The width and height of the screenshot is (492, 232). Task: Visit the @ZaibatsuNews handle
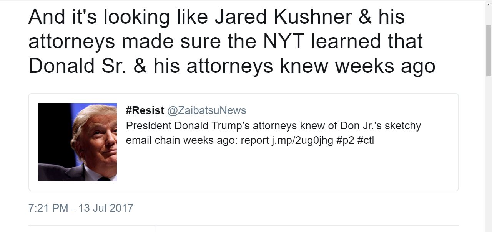[206, 110]
